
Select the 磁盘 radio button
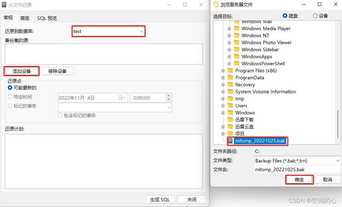(x=285, y=16)
